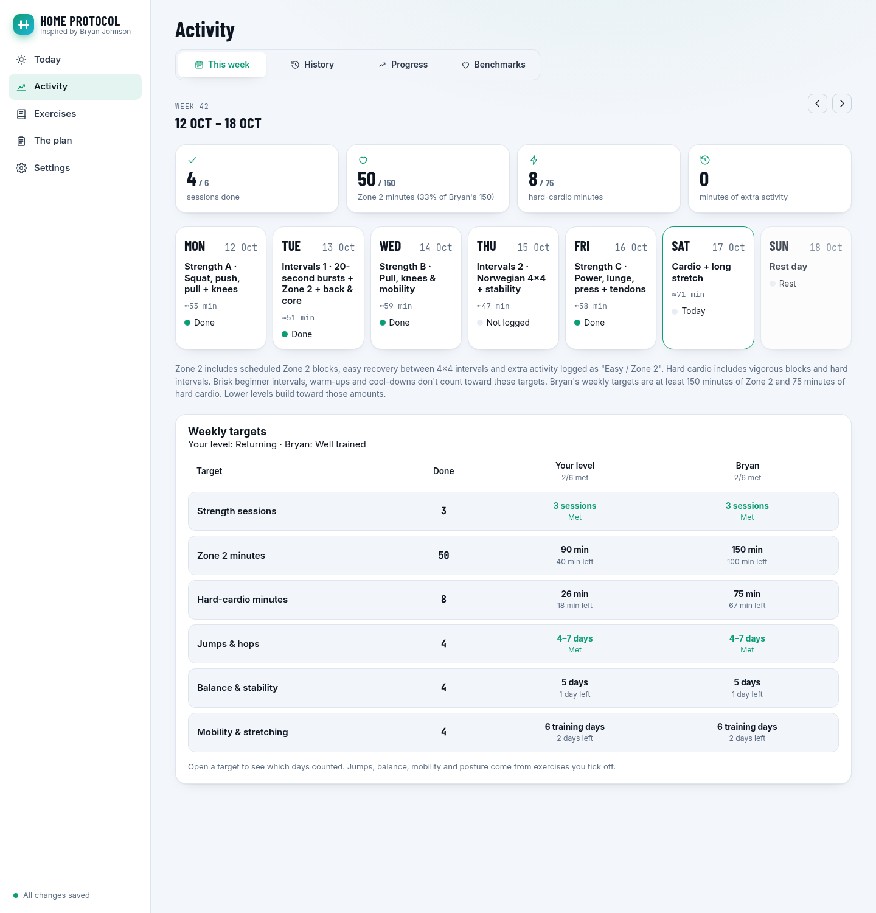876x913 pixels.
Task: Click the calendar icon in This week tab
Action: point(199,65)
